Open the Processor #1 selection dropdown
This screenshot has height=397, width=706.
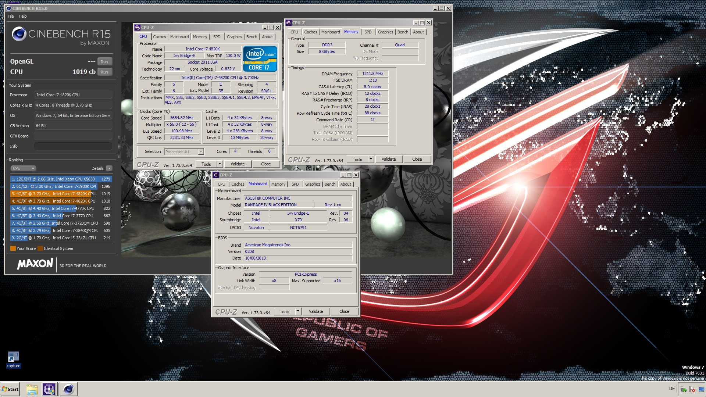click(x=184, y=151)
